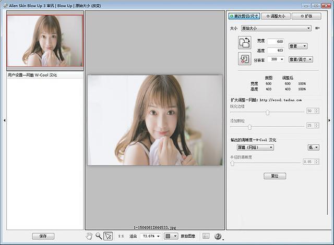Open the 屏幕（网络）output sharpness dropdown
Viewport: 334px width, 245px height.
pos(253,148)
